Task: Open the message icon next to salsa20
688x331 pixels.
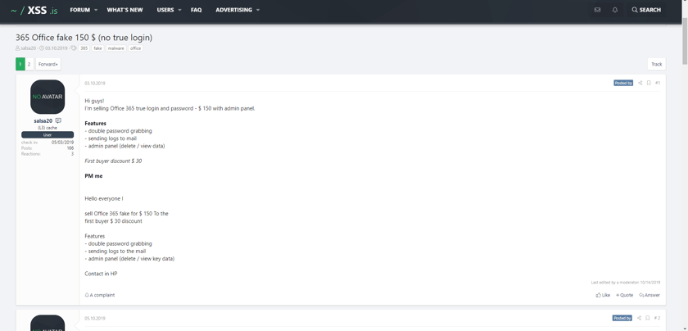Action: point(58,120)
